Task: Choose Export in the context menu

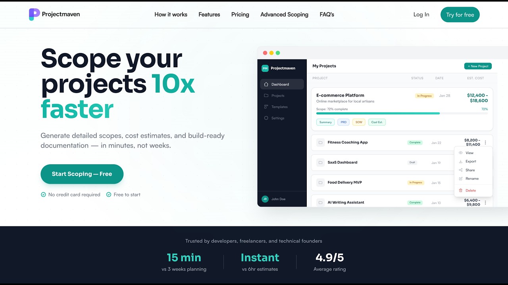Action: coord(471,161)
